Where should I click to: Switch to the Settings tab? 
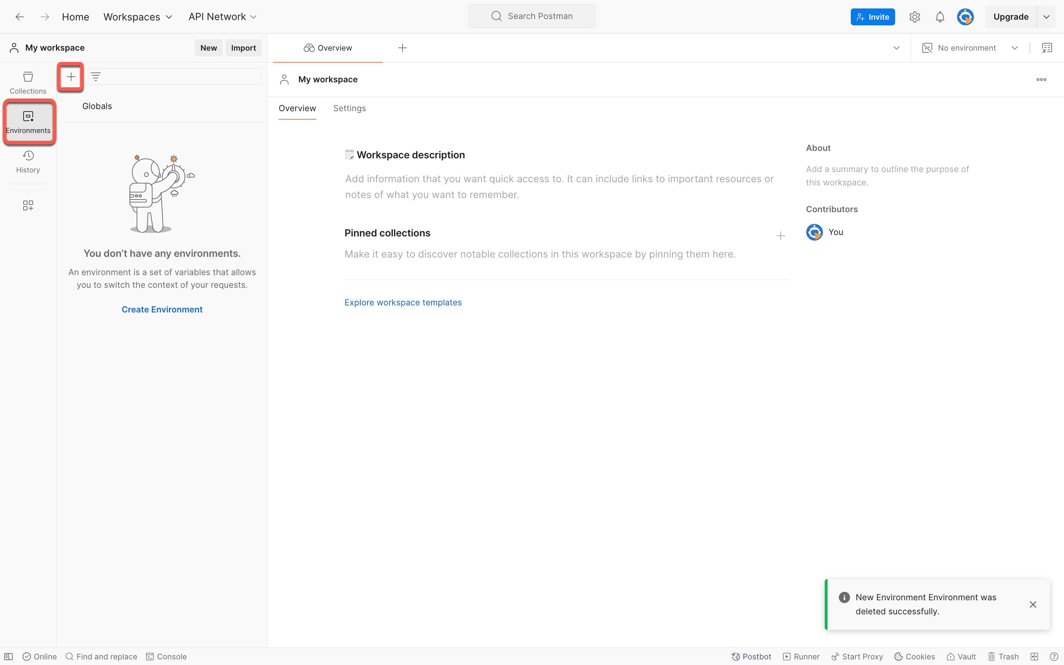pyautogui.click(x=349, y=108)
